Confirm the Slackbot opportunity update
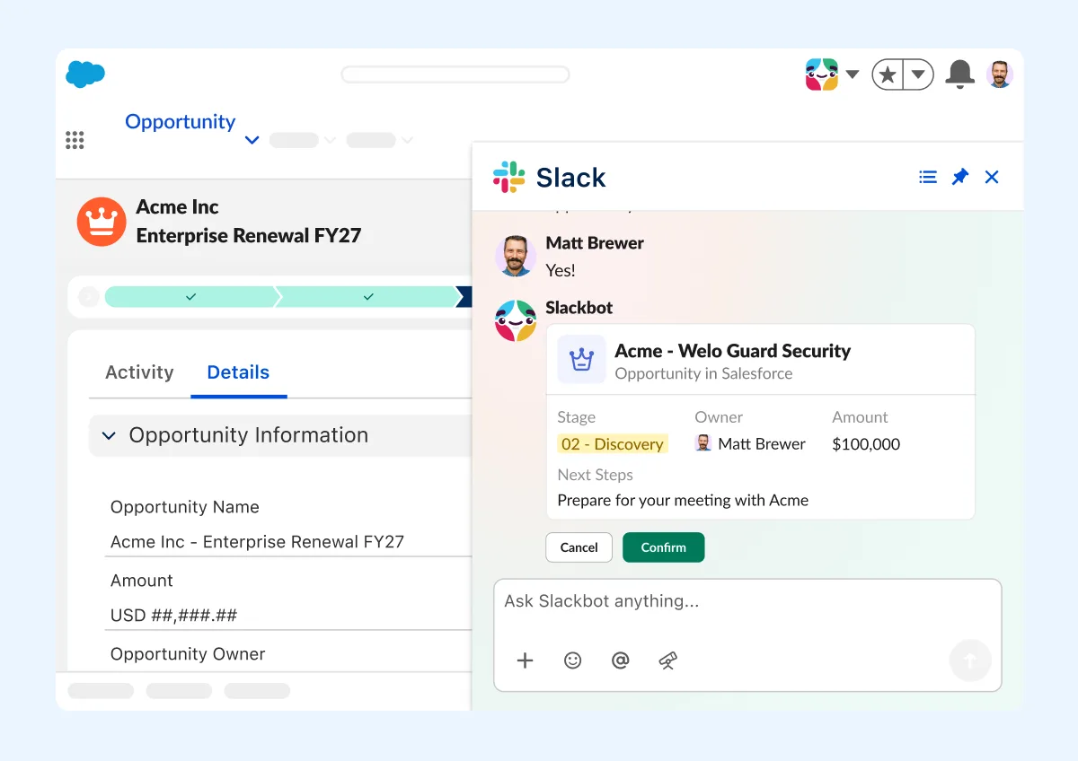1078x761 pixels. pos(664,547)
